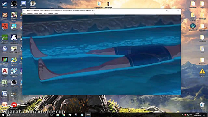Open the Excel 2007 desktop shortcut

(x=5, y=83)
